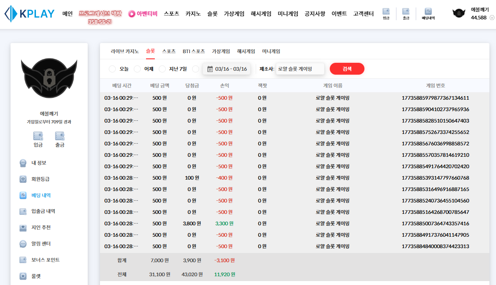Screen dimensions: 496x285
Task: Switch to the 라이브 카지노 tab
Action: 125,51
